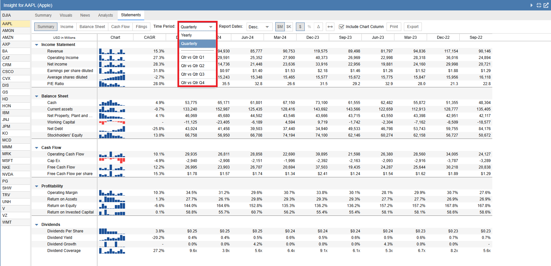Switch to the News tab
Screen dimensions: 551x266
pyautogui.click(x=85, y=15)
